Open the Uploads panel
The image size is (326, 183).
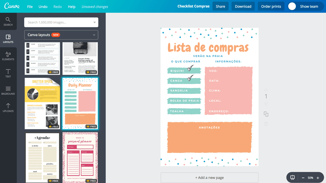point(8,108)
